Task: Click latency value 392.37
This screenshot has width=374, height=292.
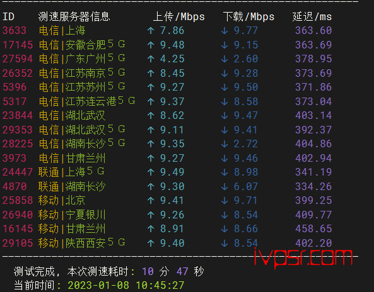Action: point(313,130)
